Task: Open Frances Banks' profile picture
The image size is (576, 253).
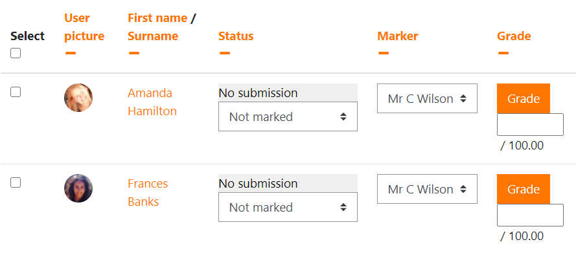Action: 78,188
